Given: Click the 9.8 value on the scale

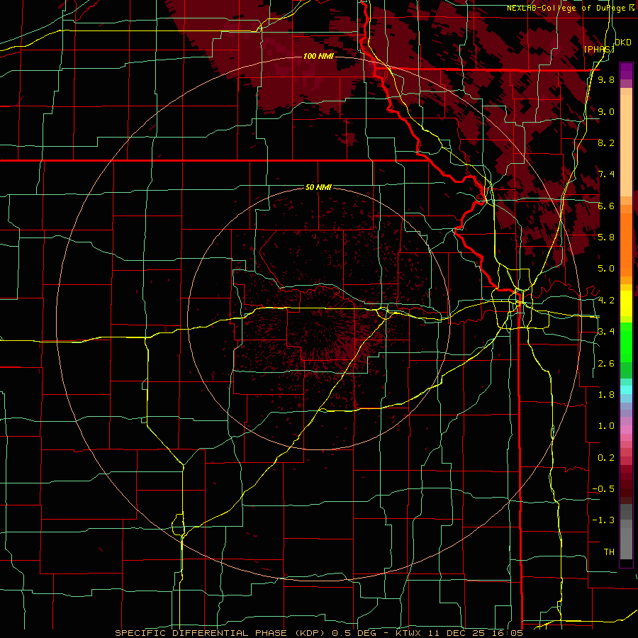Looking at the screenshot, I should pos(606,79).
